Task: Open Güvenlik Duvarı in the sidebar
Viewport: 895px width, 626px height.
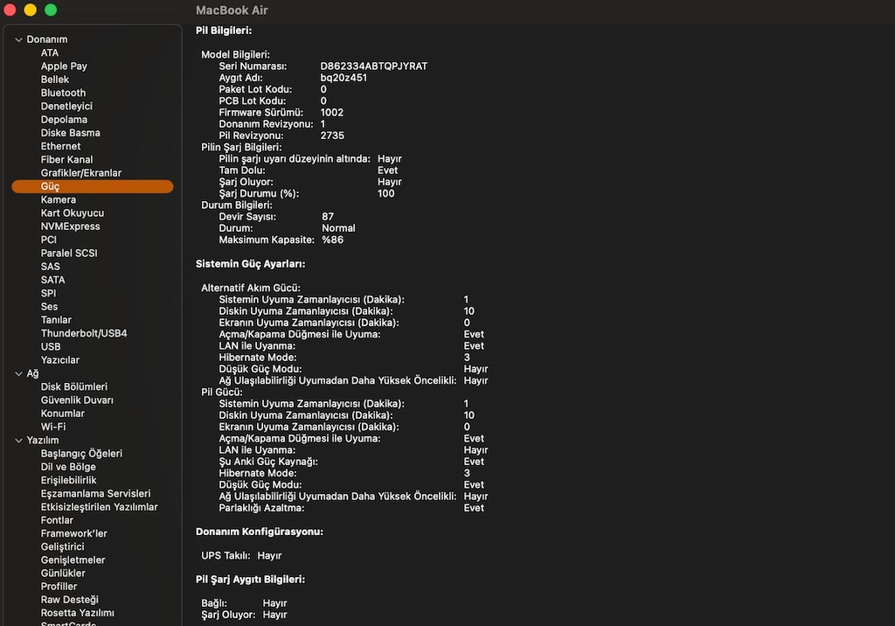Action: point(77,400)
